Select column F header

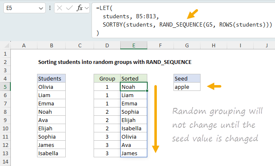point(160,46)
